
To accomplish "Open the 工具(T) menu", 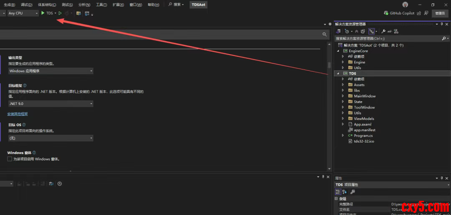I will point(101,5).
